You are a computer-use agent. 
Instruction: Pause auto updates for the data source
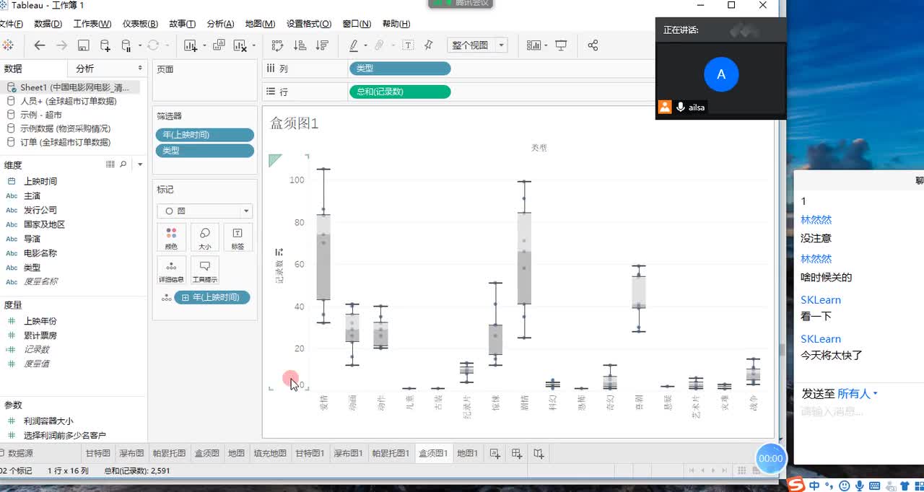pos(126,45)
